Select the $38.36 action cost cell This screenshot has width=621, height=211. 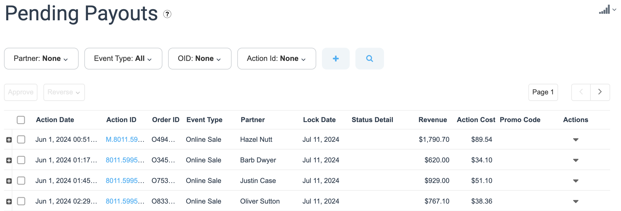click(482, 201)
